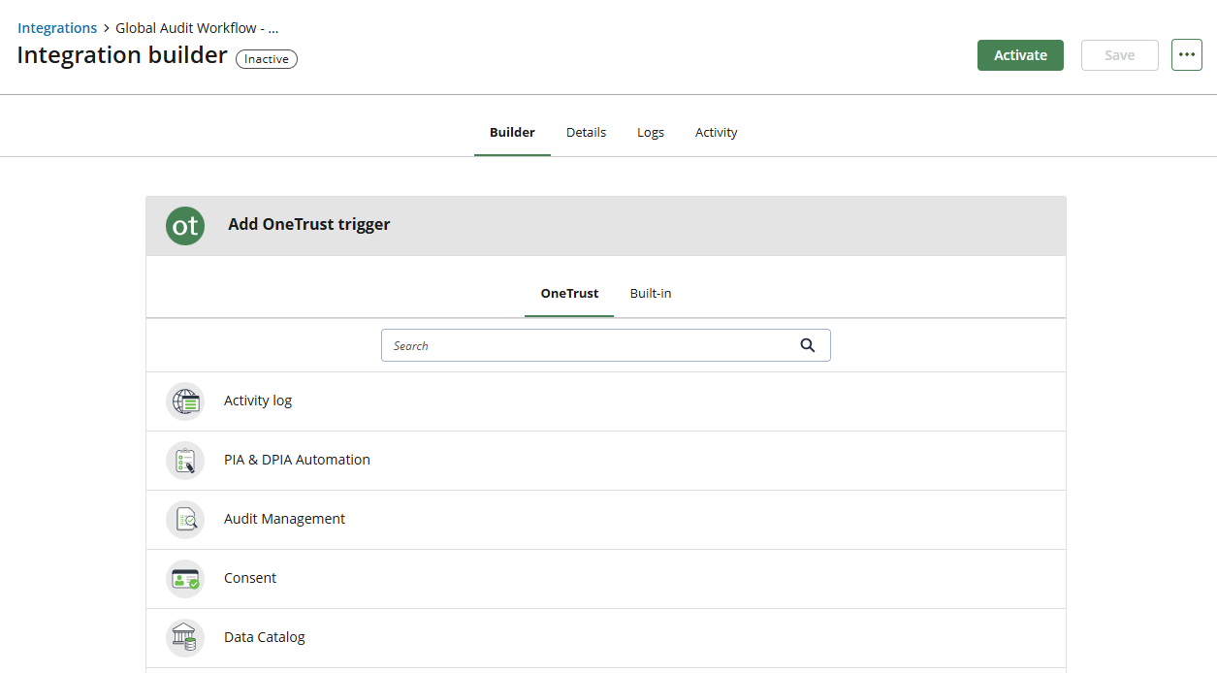1217x673 pixels.
Task: Click the Activity log globe icon
Action: click(185, 401)
